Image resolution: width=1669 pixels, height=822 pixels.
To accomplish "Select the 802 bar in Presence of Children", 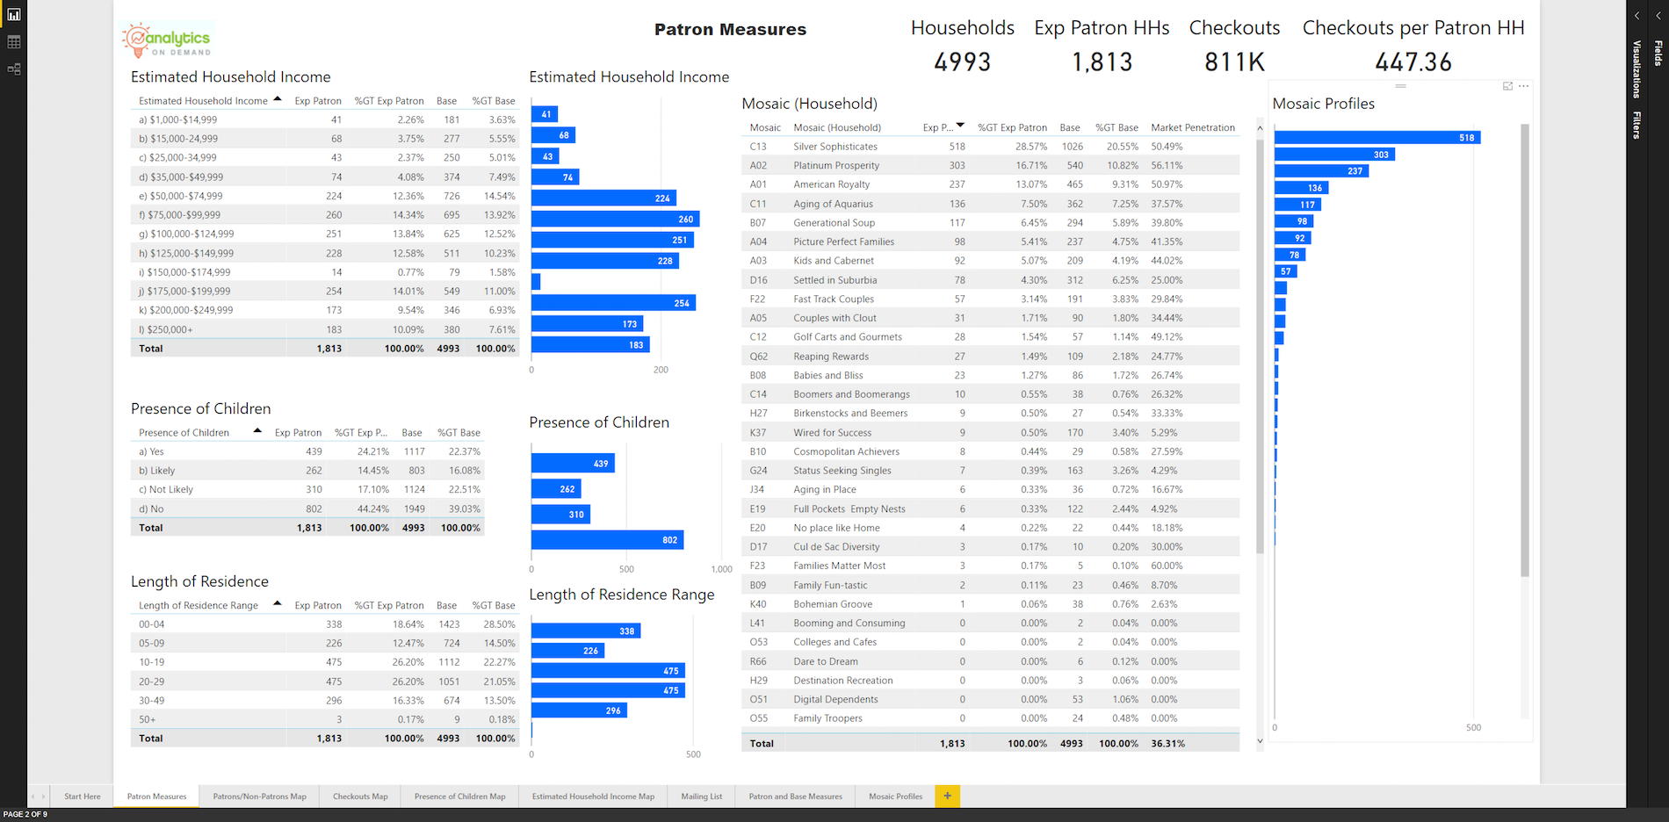I will [607, 540].
